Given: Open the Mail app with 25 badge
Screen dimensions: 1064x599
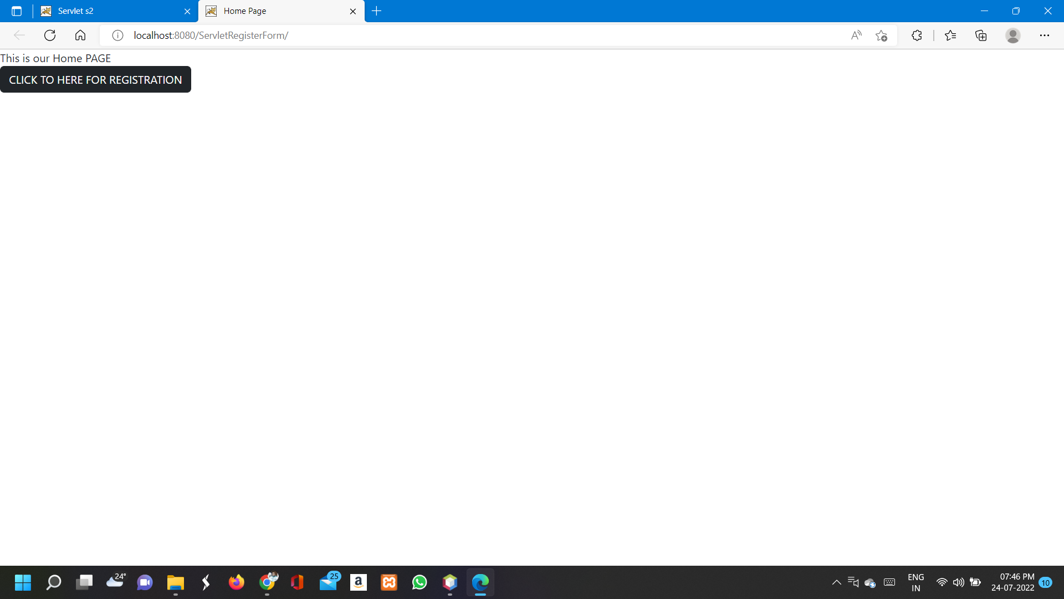Looking at the screenshot, I should [329, 582].
